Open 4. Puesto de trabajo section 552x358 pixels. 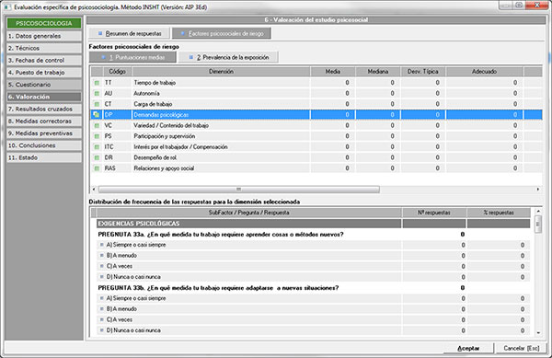click(x=44, y=73)
